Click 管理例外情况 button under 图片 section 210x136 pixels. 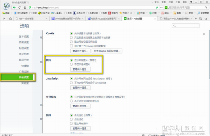80,69
